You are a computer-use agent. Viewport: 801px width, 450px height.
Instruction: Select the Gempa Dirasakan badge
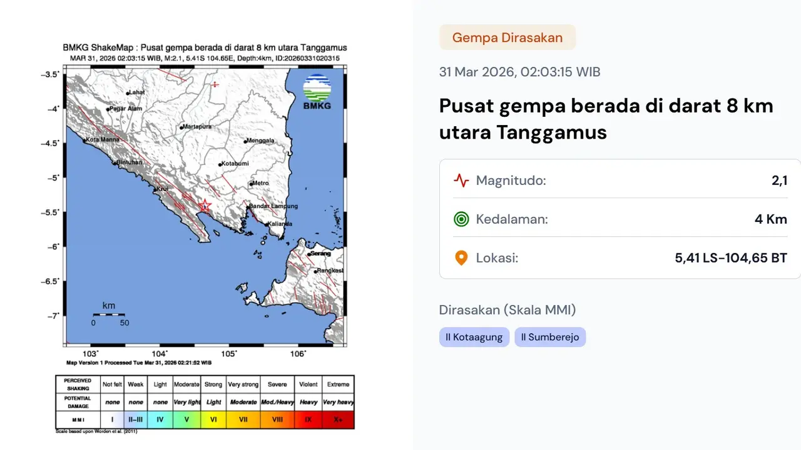click(x=508, y=37)
